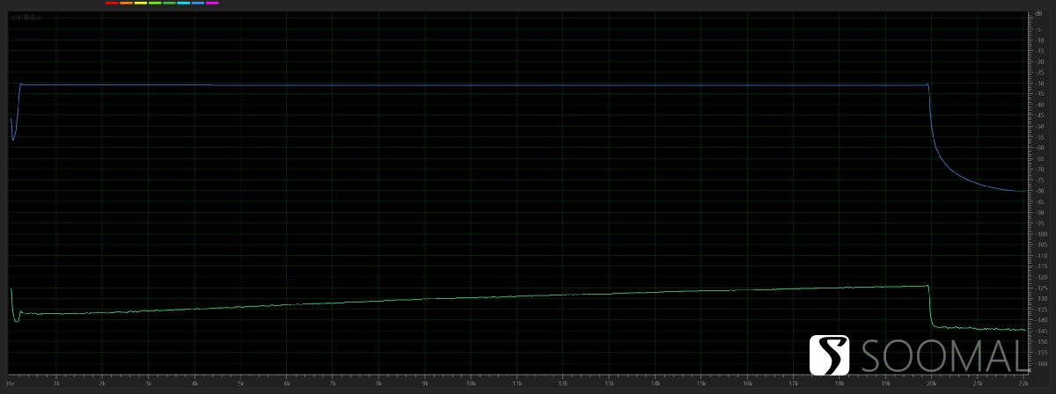1056x394 pixels.
Task: Click the 10k mark on frequency axis
Action: tap(471, 383)
